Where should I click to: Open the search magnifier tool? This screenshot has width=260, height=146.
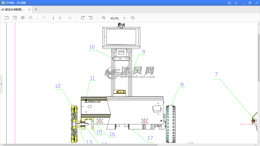coord(31,18)
